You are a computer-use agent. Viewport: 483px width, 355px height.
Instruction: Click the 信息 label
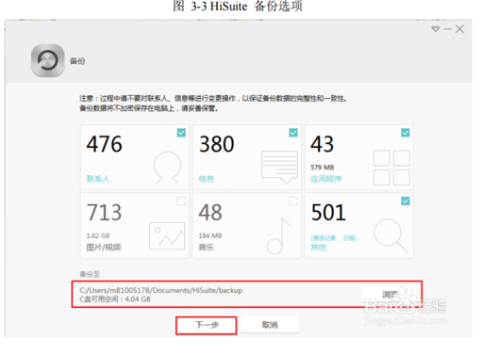click(207, 179)
